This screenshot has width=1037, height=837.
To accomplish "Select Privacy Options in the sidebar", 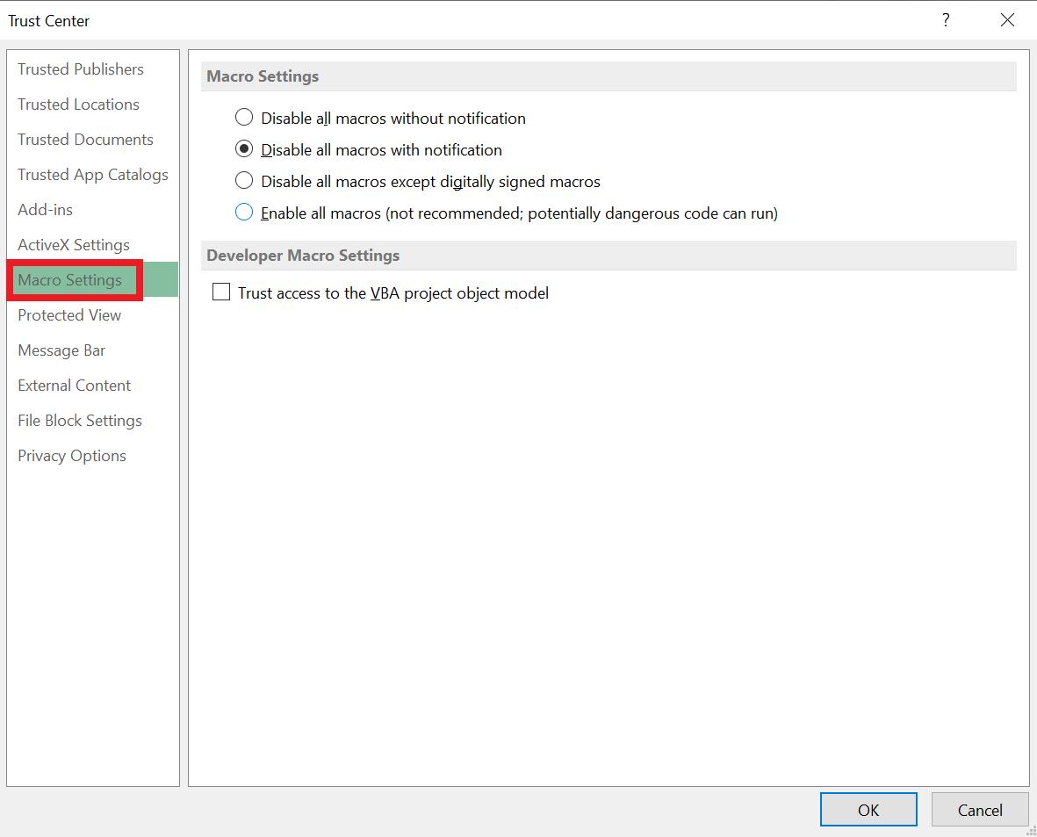I will point(71,456).
